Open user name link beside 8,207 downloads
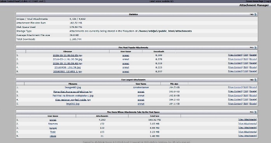 126,71
